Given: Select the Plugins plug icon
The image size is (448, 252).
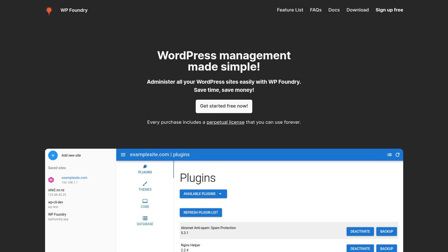Looking at the screenshot, I should (x=145, y=166).
